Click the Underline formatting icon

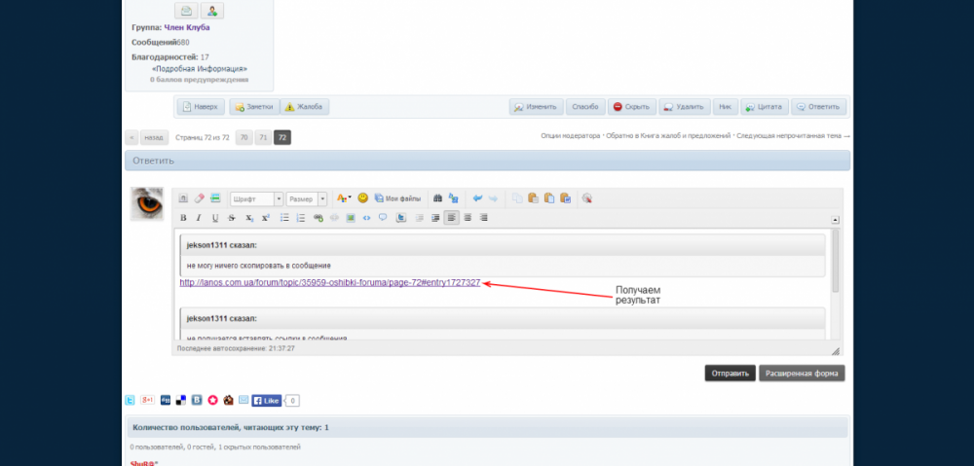(x=214, y=217)
